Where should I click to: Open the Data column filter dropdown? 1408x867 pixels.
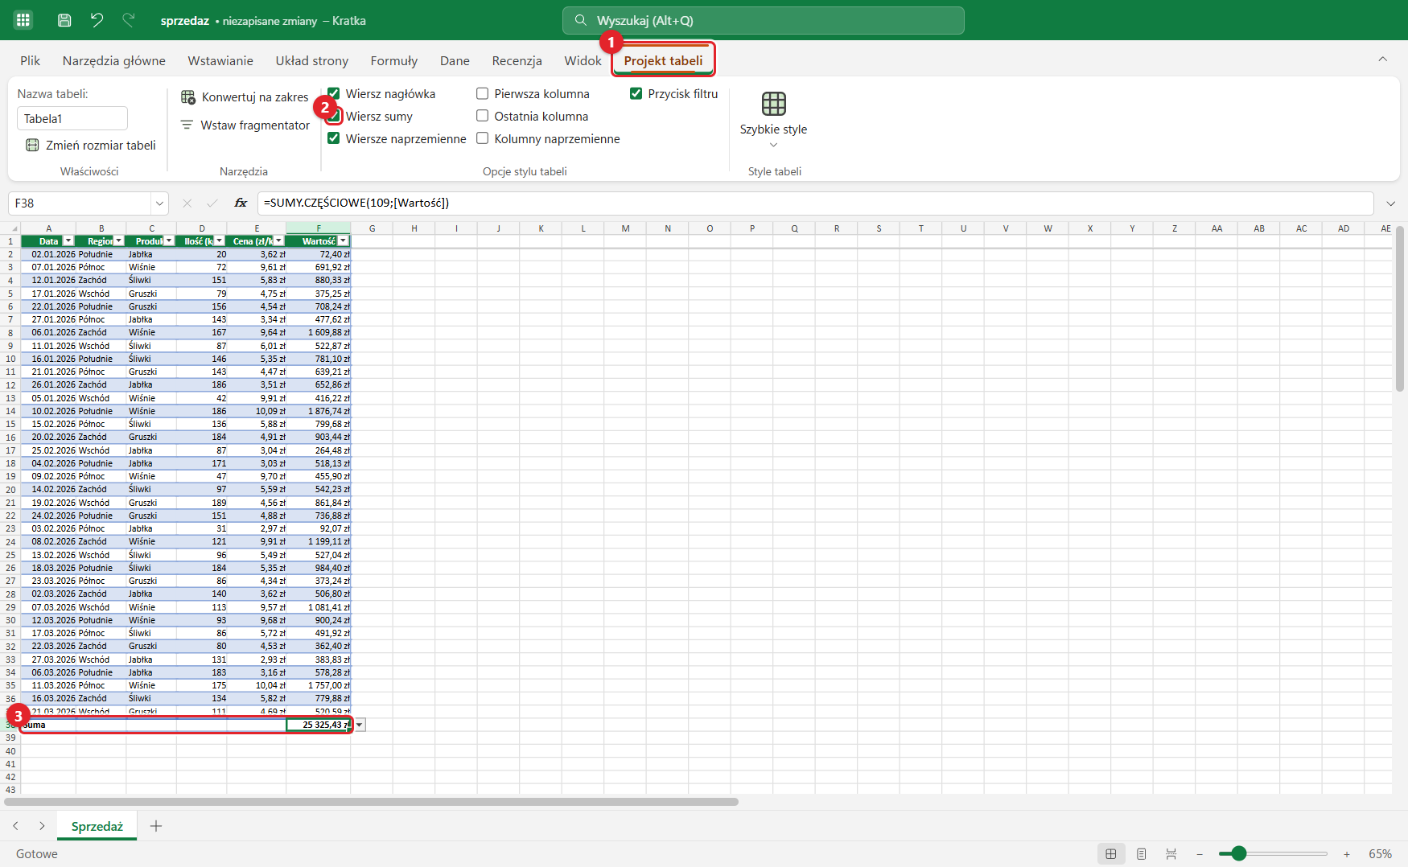68,241
